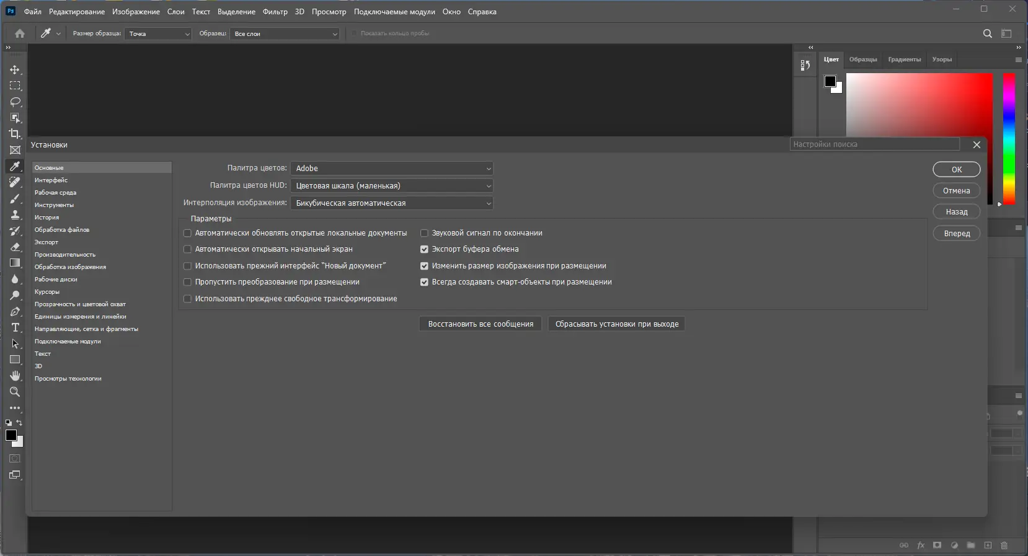Select the Object Selection tool

pos(15,118)
